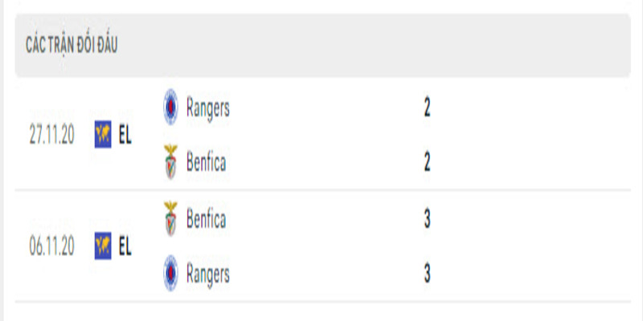Screen dimensions: 643x321
Task: Open Rangers team name in 27.11.20 match
Action: point(207,107)
